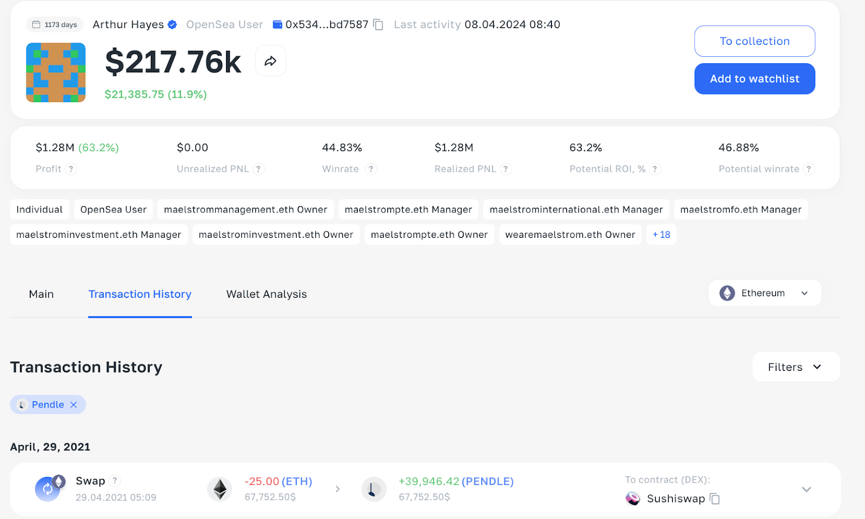Click maelstrominternational.eth Manager tag
865x519 pixels.
tap(576, 210)
